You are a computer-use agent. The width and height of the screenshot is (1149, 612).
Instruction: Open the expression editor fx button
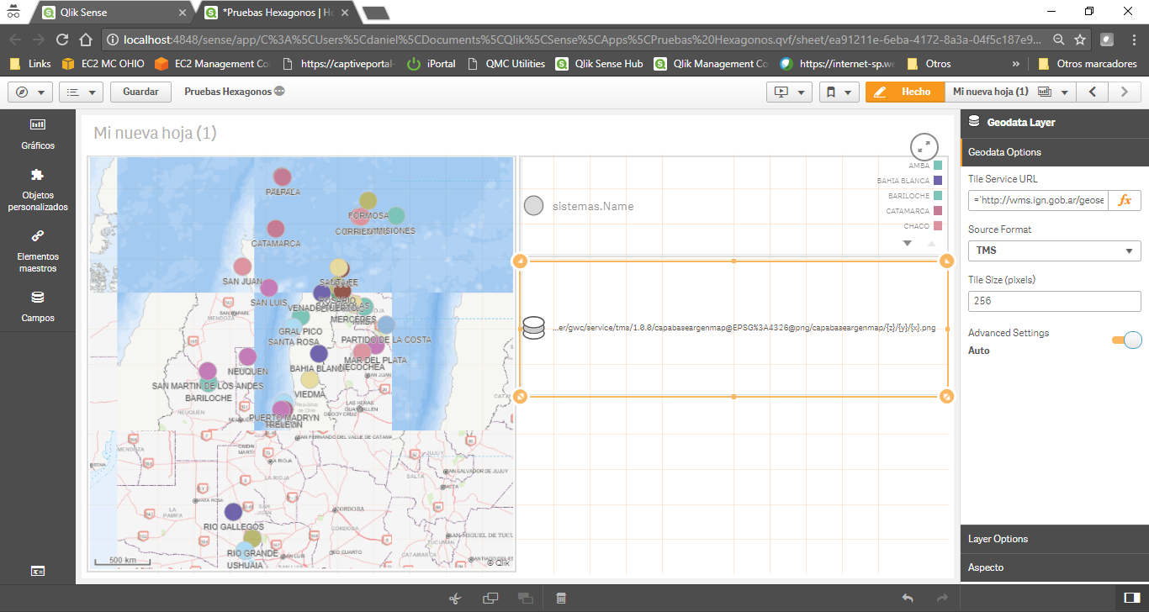(1125, 201)
